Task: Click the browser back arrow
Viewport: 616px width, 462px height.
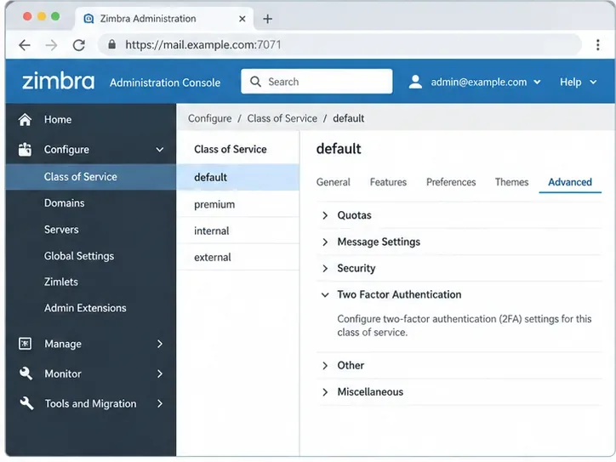Action: pyautogui.click(x=25, y=45)
